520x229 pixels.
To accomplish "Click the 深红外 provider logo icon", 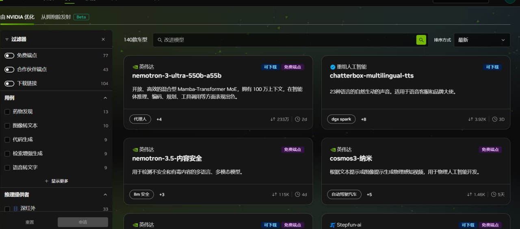I will coord(15,208).
